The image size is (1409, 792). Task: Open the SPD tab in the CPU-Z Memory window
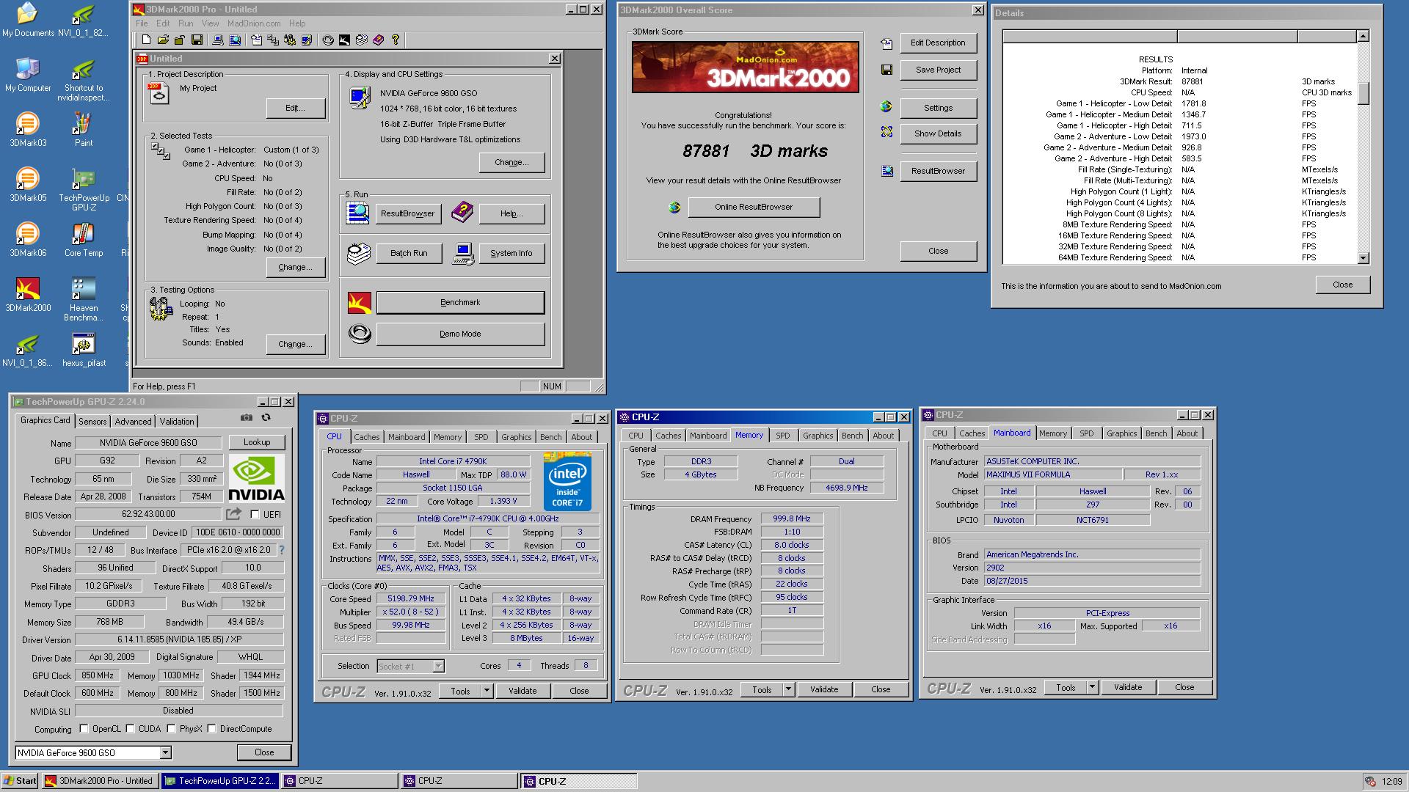(783, 436)
